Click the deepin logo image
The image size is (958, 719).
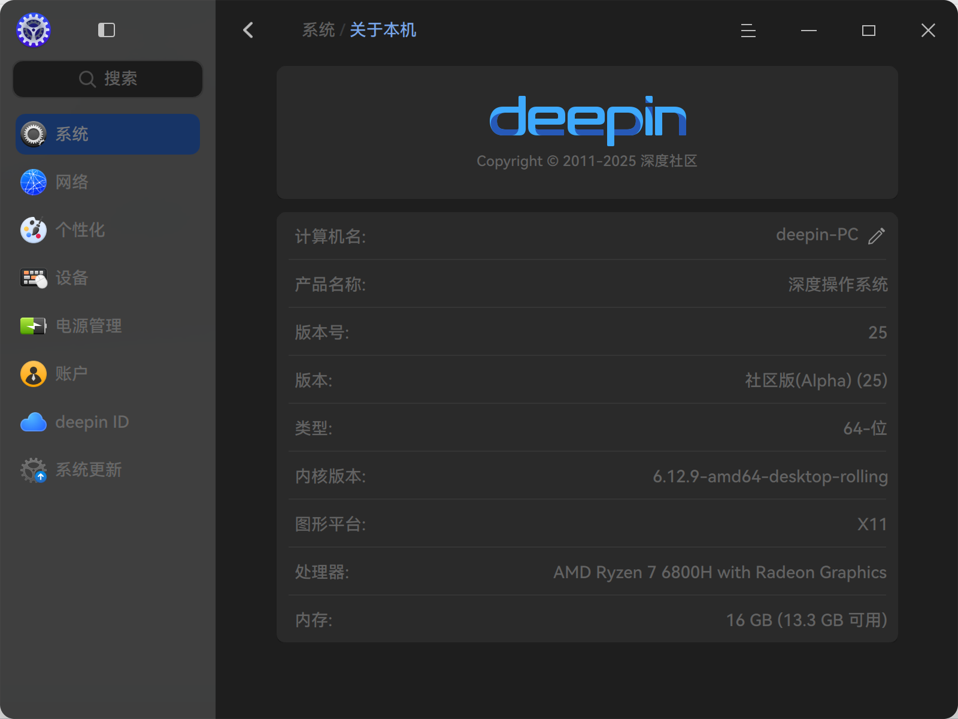(x=588, y=120)
